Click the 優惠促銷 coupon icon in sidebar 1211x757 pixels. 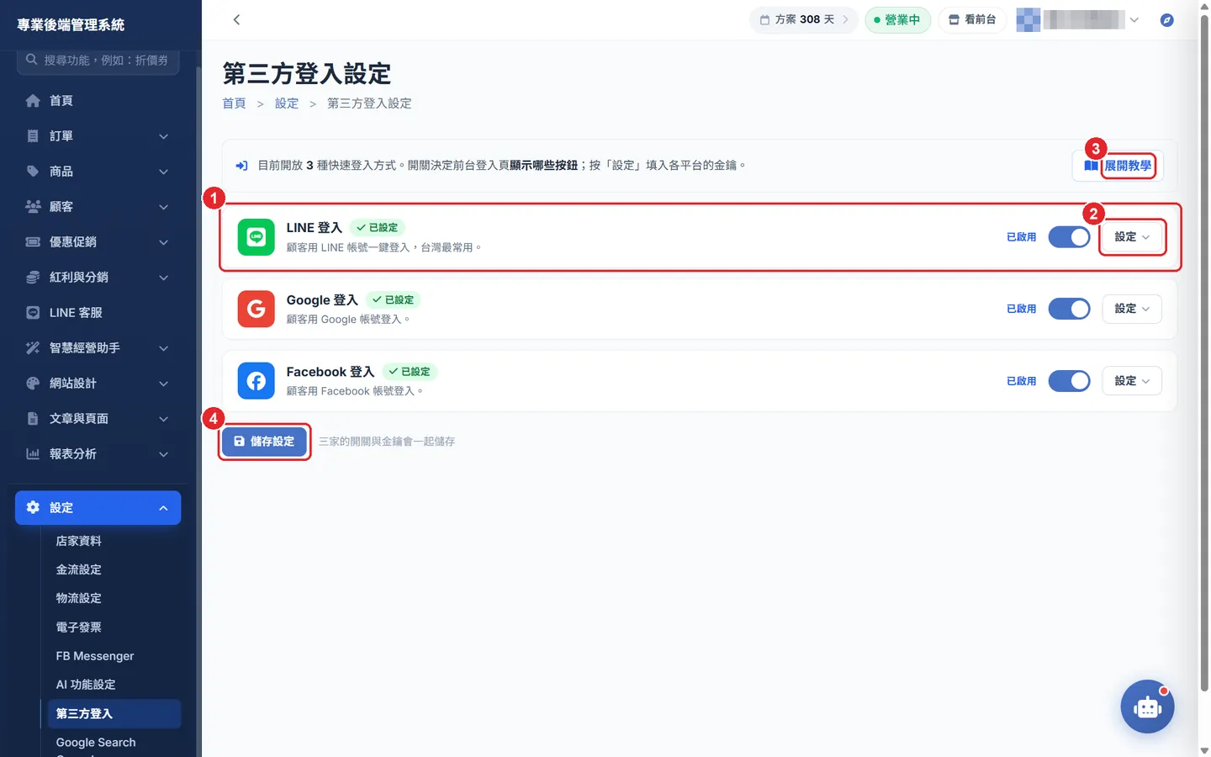[x=33, y=242]
